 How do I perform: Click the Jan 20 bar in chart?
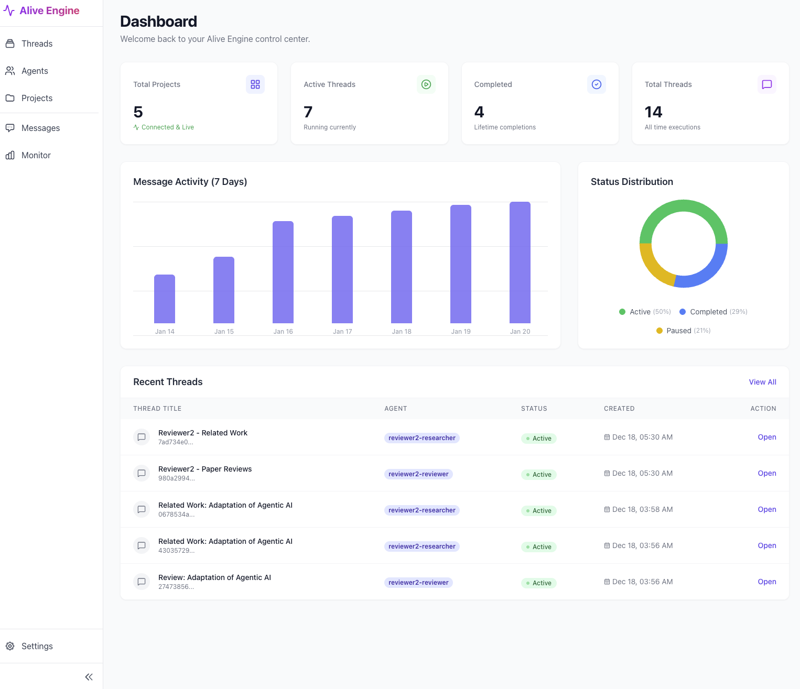[x=520, y=263]
